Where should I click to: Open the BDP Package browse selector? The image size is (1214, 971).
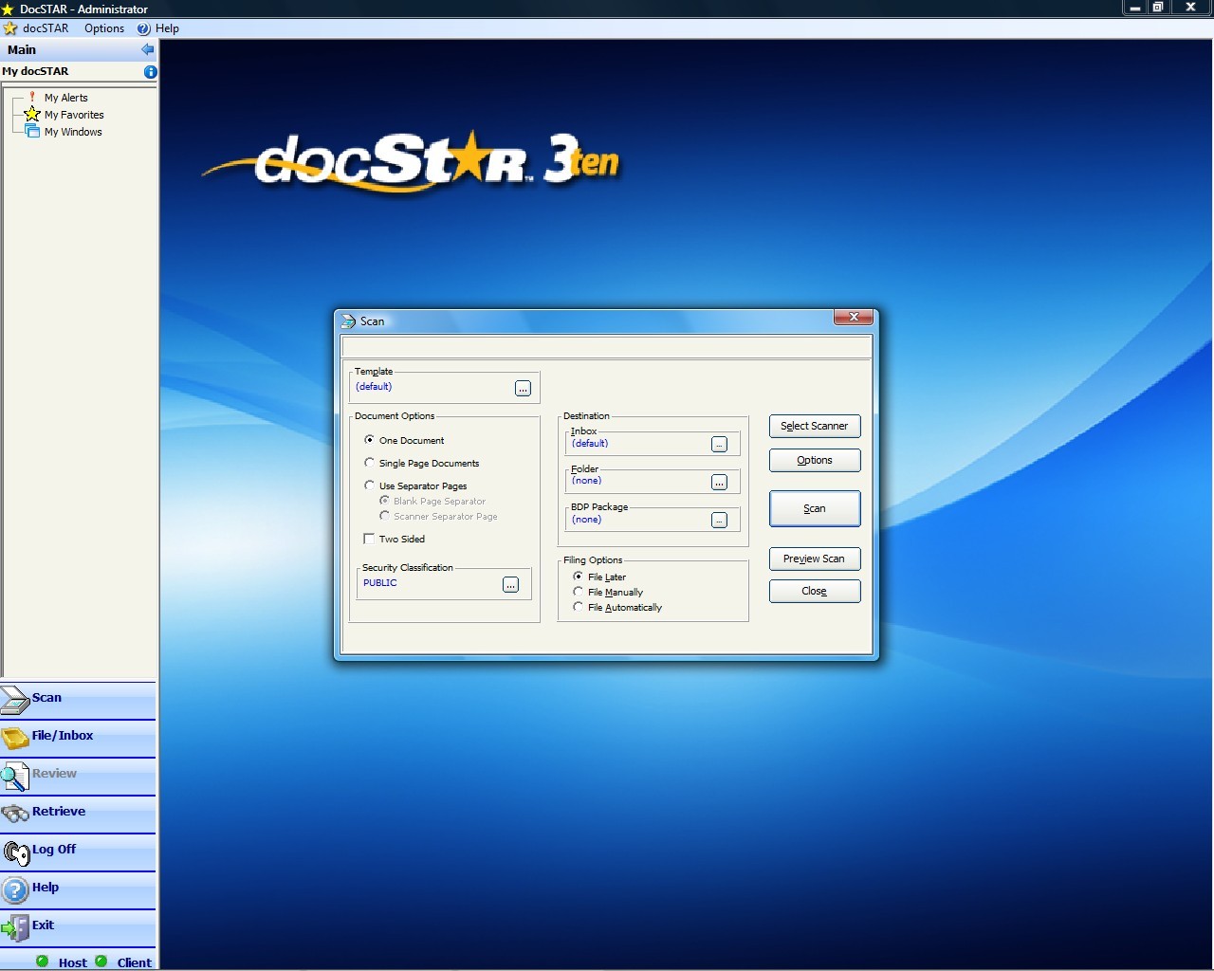coord(719,521)
